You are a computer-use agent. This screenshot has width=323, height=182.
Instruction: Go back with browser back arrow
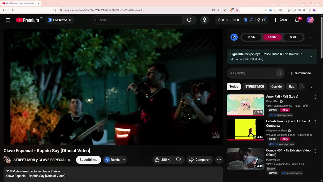[x=4, y=10]
